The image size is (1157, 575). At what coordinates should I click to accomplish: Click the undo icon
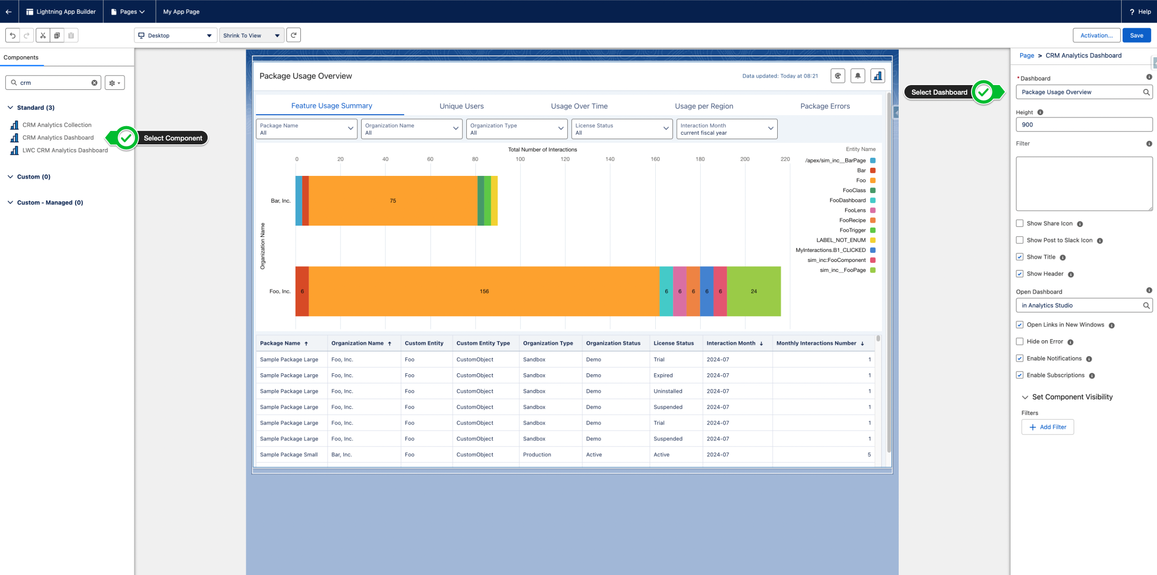pos(12,35)
